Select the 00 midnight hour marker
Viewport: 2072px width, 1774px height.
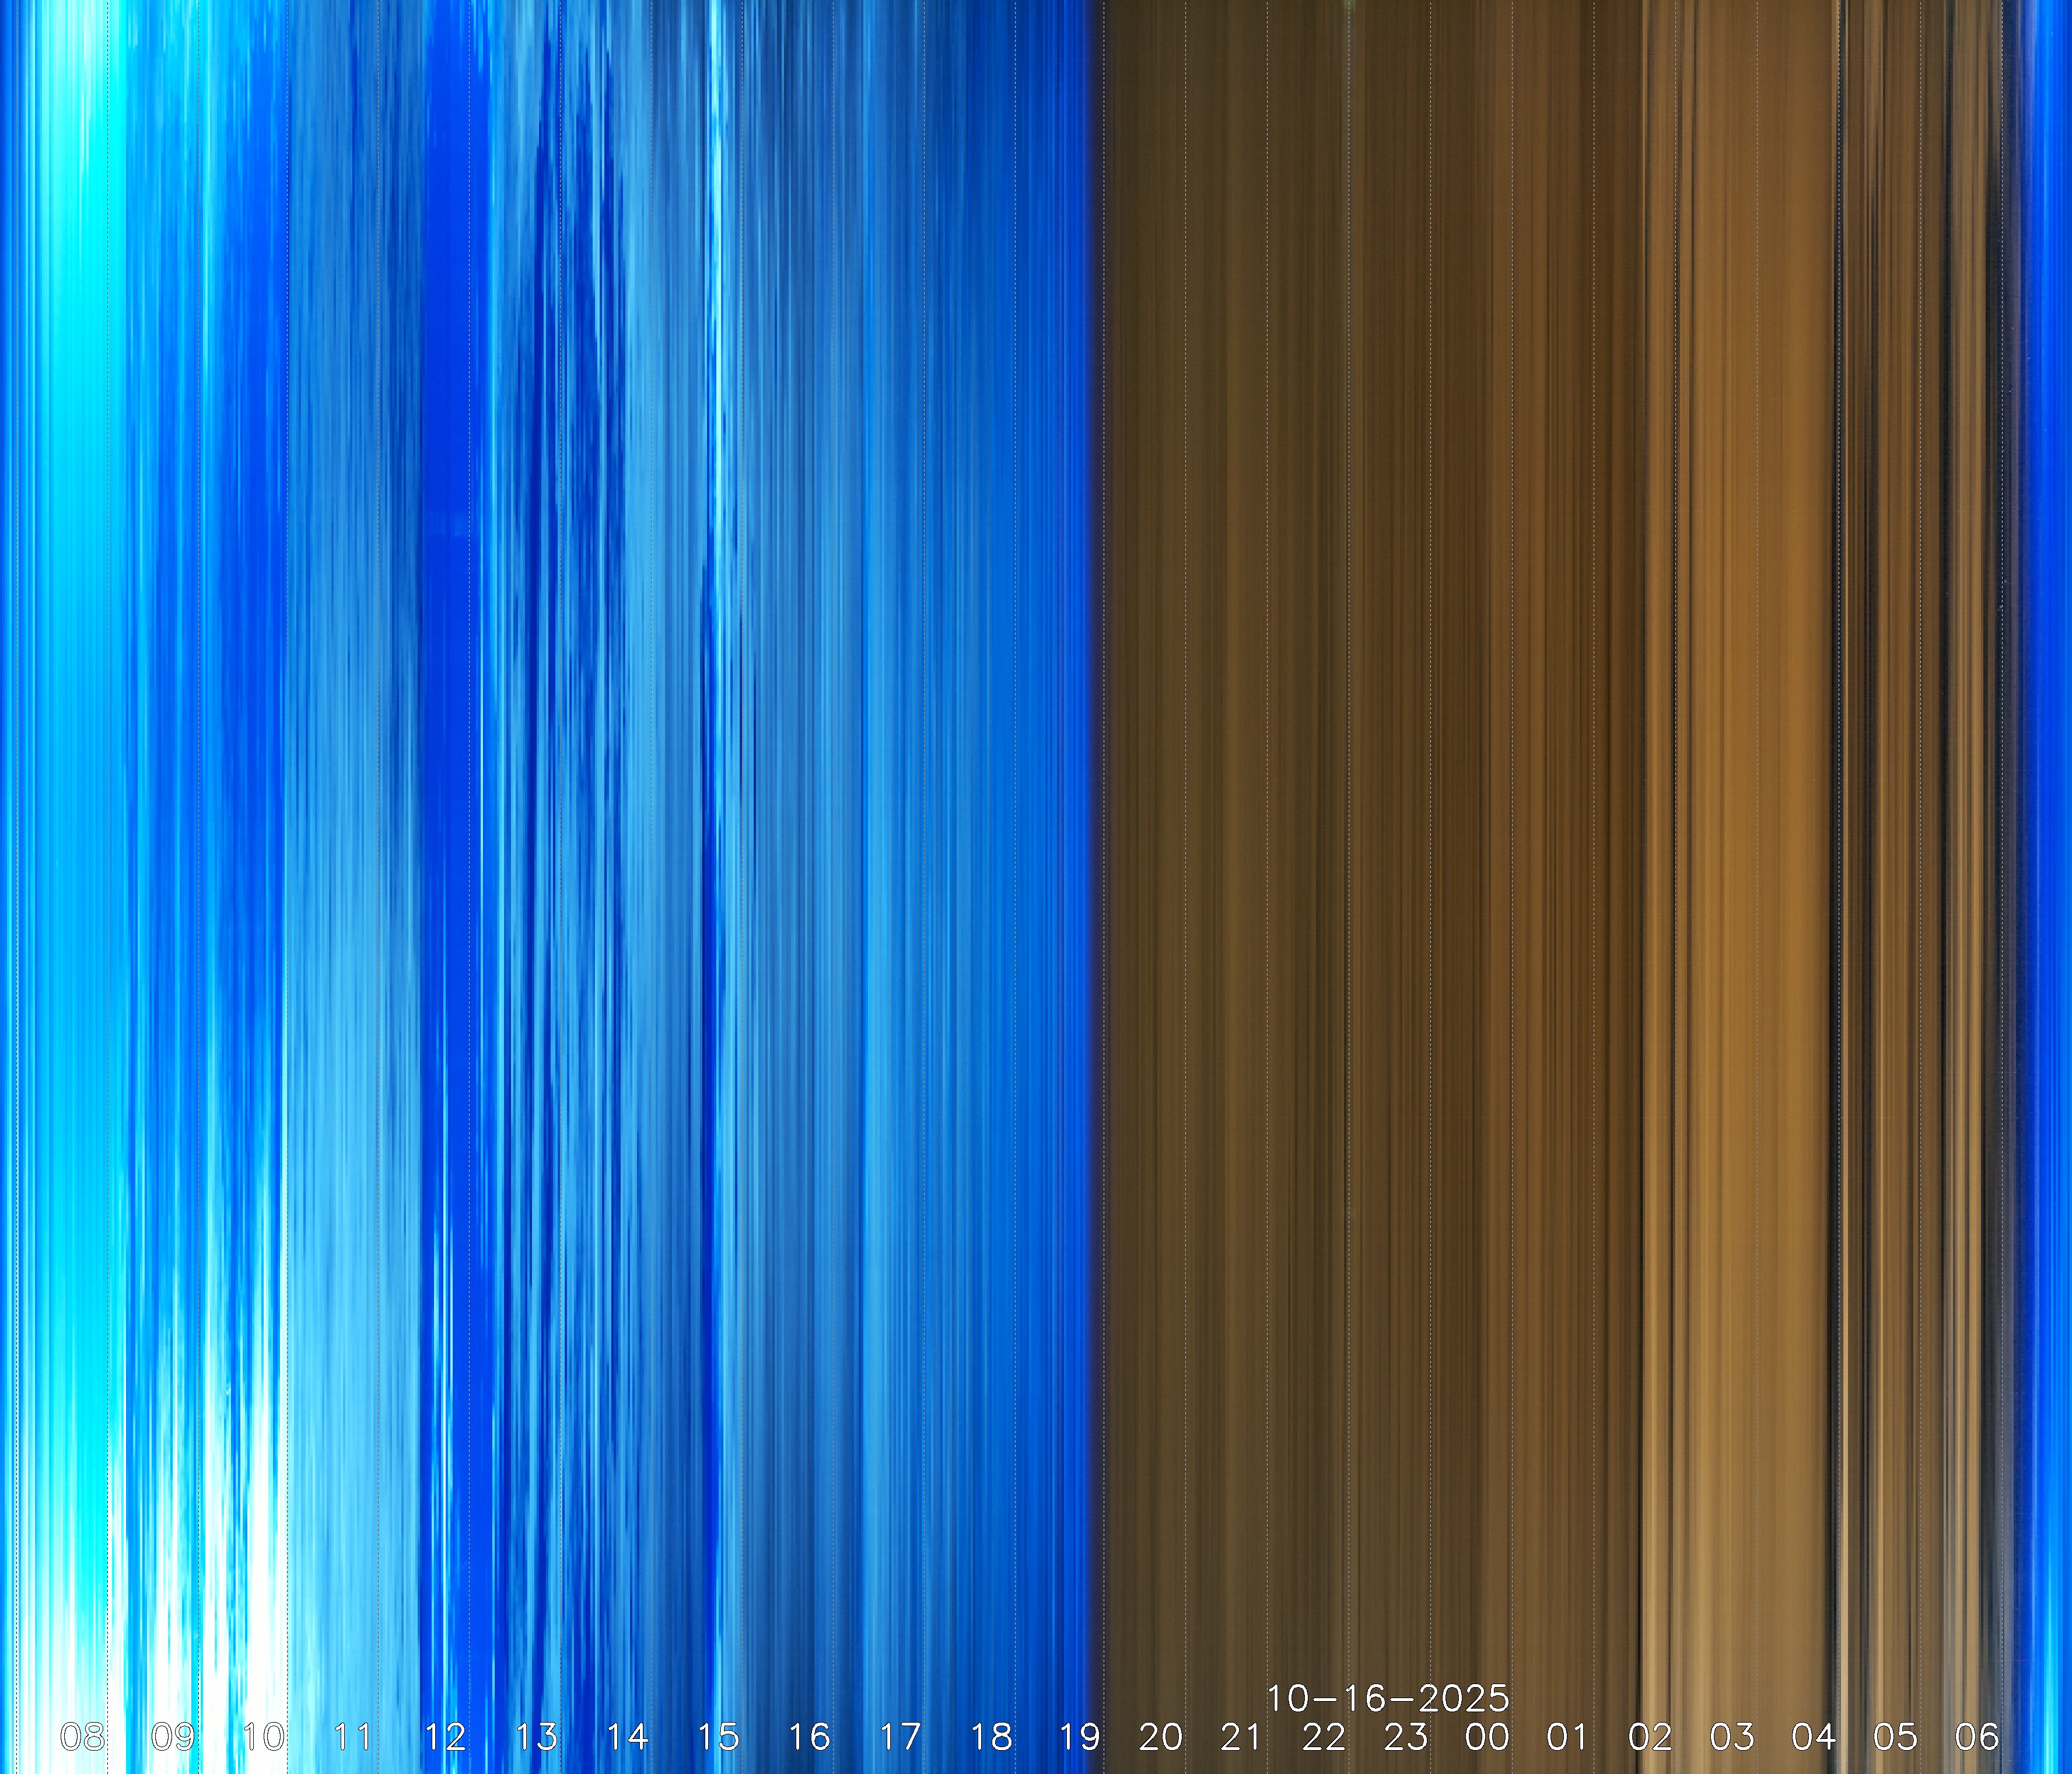[x=1487, y=1737]
